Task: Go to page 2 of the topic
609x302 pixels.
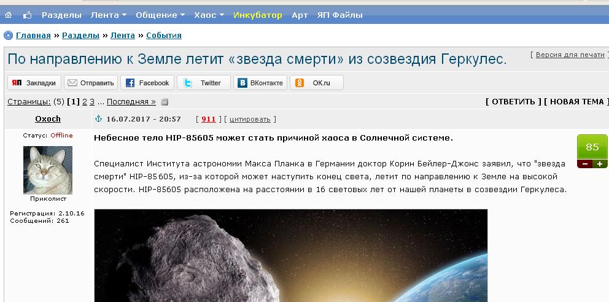Action: (x=85, y=102)
